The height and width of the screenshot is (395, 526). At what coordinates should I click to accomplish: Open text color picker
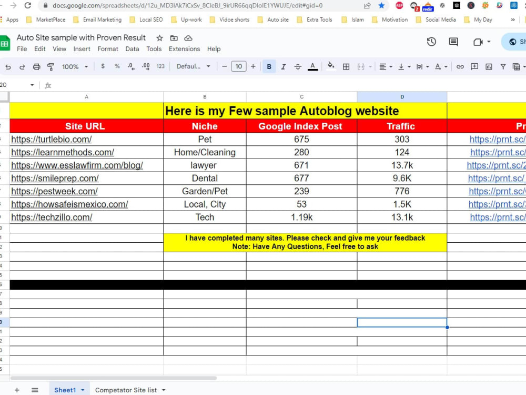tap(312, 66)
